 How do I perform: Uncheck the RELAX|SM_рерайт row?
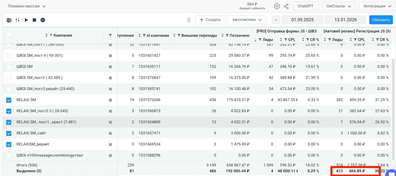click(x=8, y=144)
